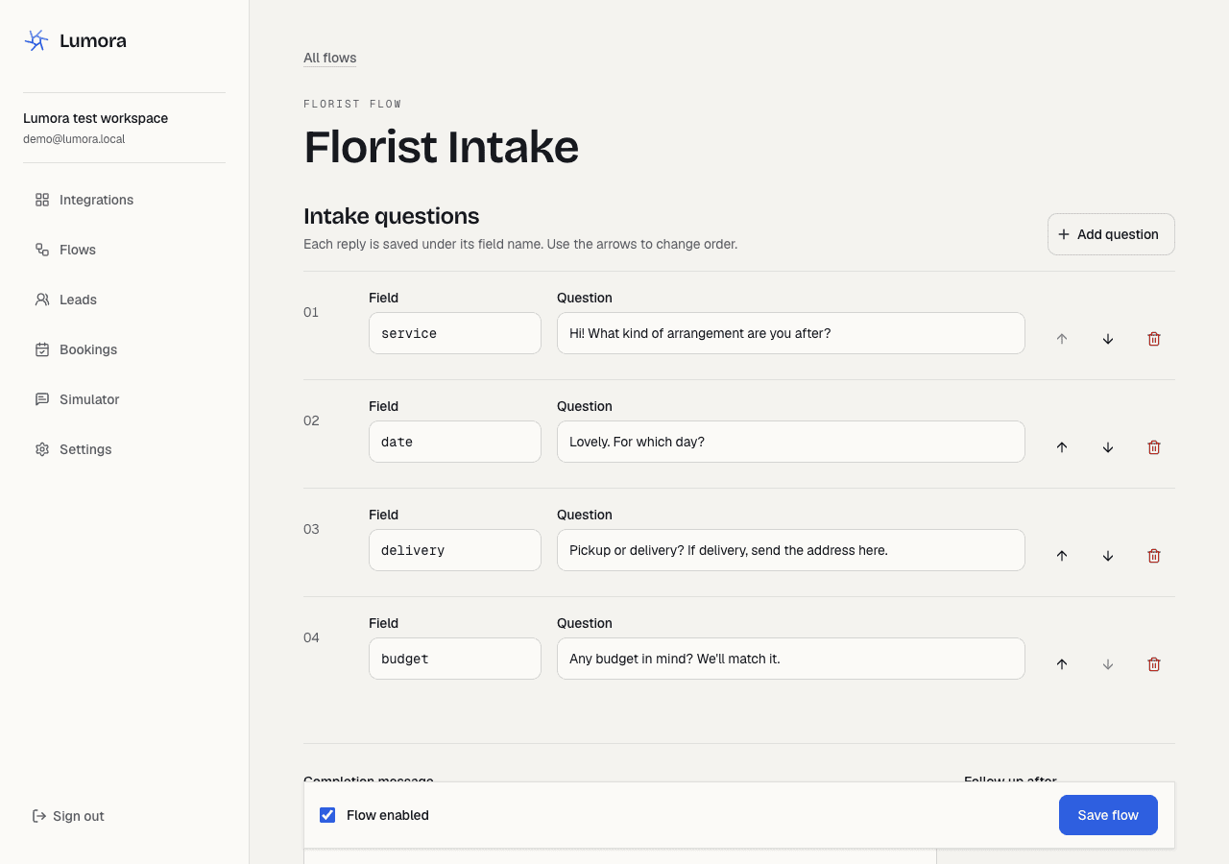Click the Lumora test workspace name
This screenshot has height=864, width=1229.
point(96,118)
